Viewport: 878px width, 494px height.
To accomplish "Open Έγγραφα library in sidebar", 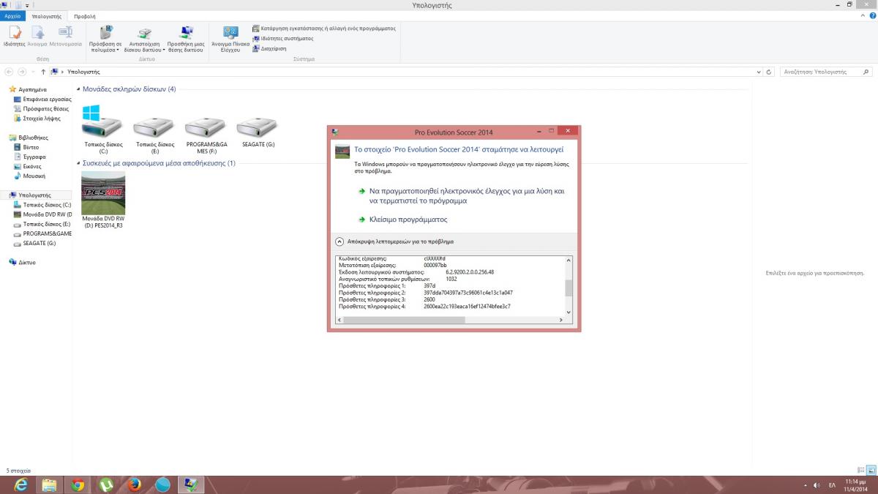I will pyautogui.click(x=29, y=157).
